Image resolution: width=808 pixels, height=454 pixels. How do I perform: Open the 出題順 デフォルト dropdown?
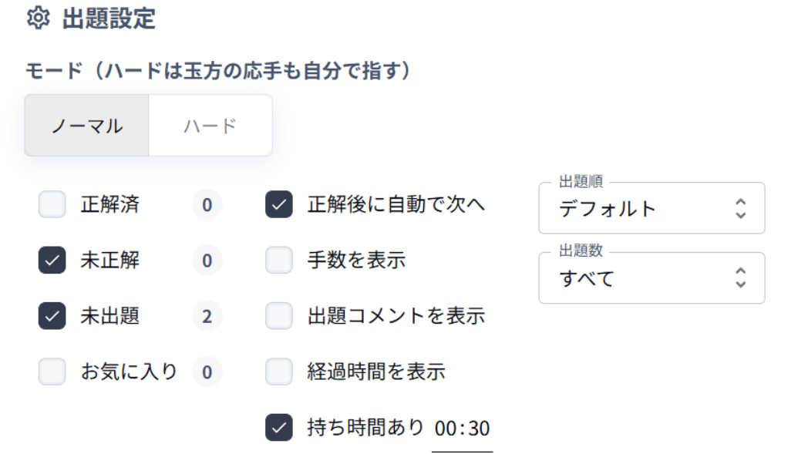pyautogui.click(x=651, y=208)
